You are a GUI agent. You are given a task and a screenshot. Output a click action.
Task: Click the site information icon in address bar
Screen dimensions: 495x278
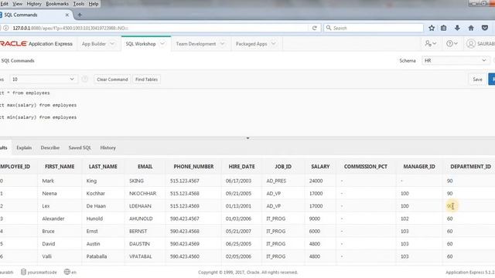(x=6, y=28)
